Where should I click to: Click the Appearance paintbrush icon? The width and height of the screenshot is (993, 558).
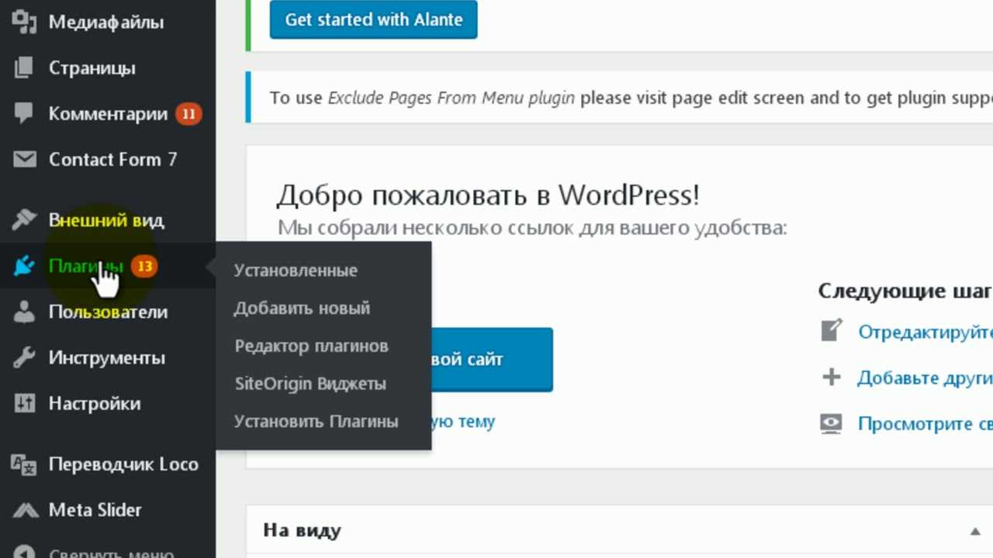pyautogui.click(x=24, y=220)
